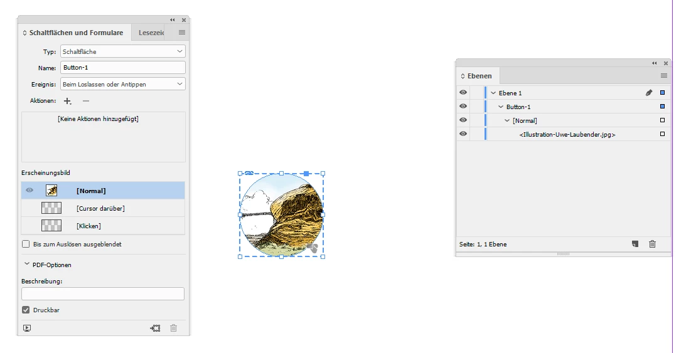This screenshot has width=691, height=353.
Task: Select the [Klicken] state row
Action: point(103,225)
